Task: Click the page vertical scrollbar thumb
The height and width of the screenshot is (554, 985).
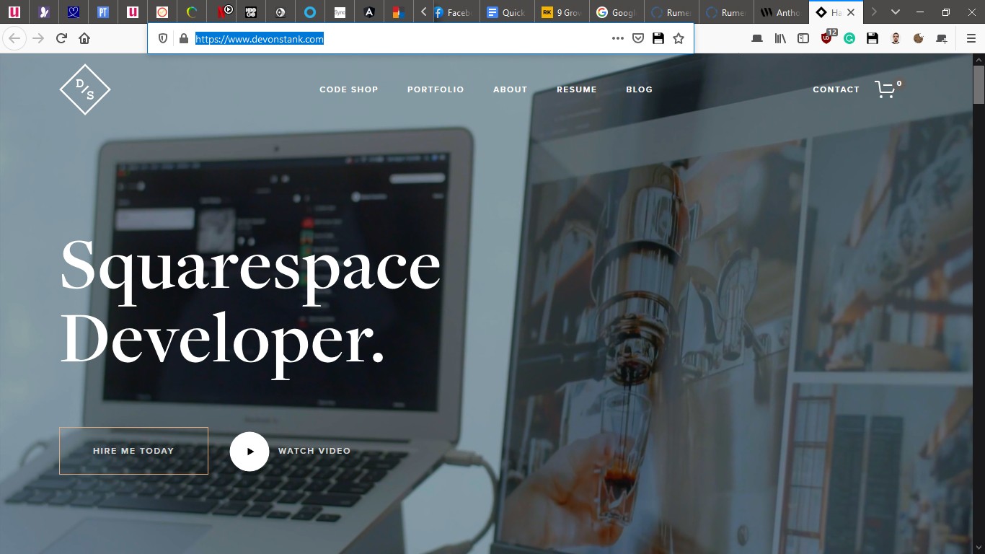Action: click(x=979, y=85)
